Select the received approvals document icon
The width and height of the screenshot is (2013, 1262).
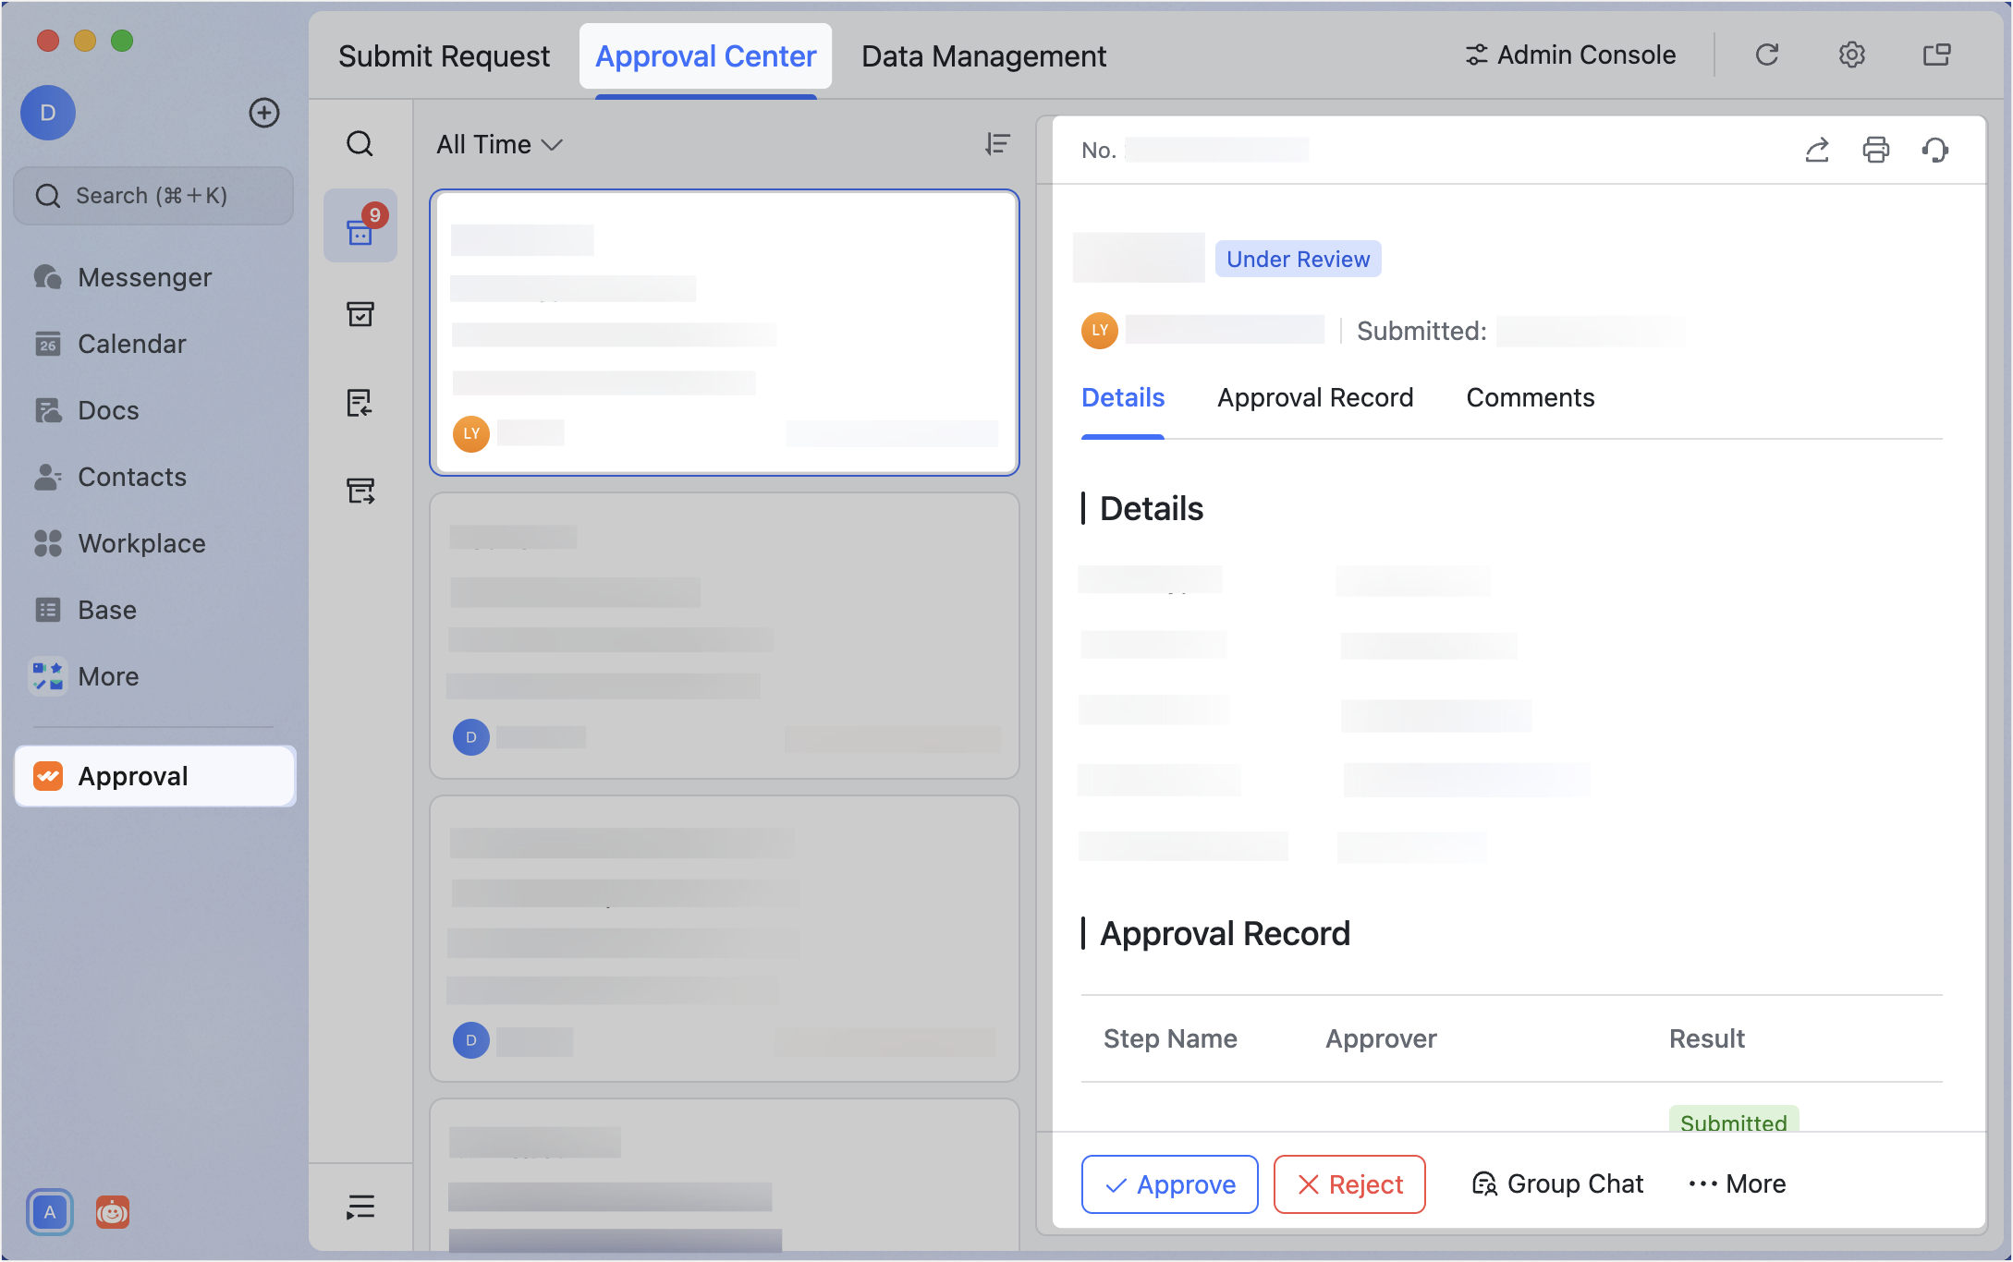360,404
